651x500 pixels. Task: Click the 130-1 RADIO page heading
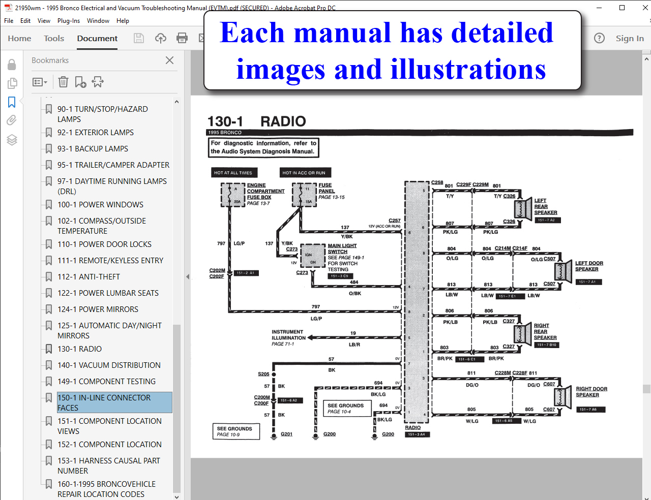tap(256, 121)
